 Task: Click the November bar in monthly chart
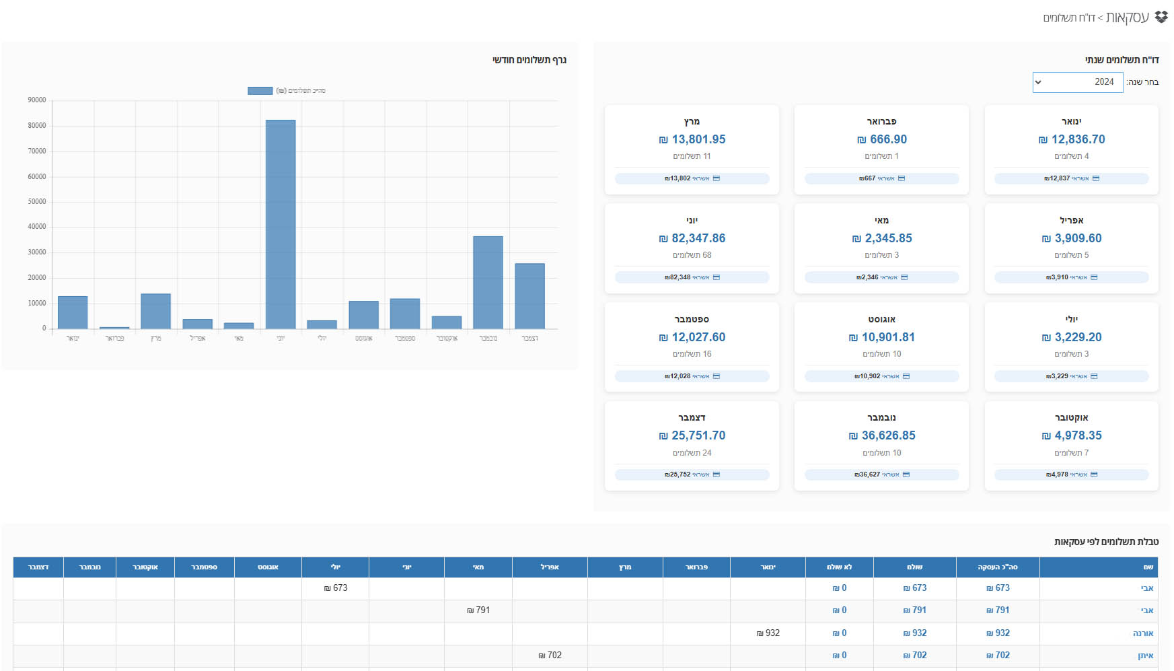point(488,283)
